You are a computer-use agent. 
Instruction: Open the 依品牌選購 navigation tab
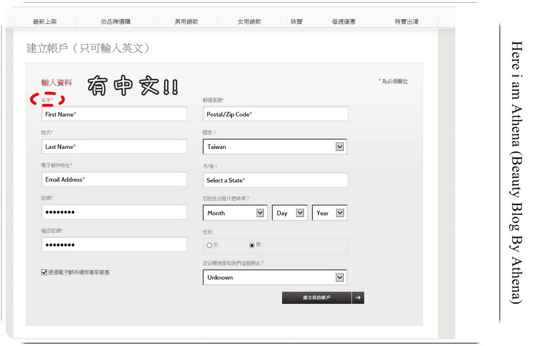coord(116,21)
